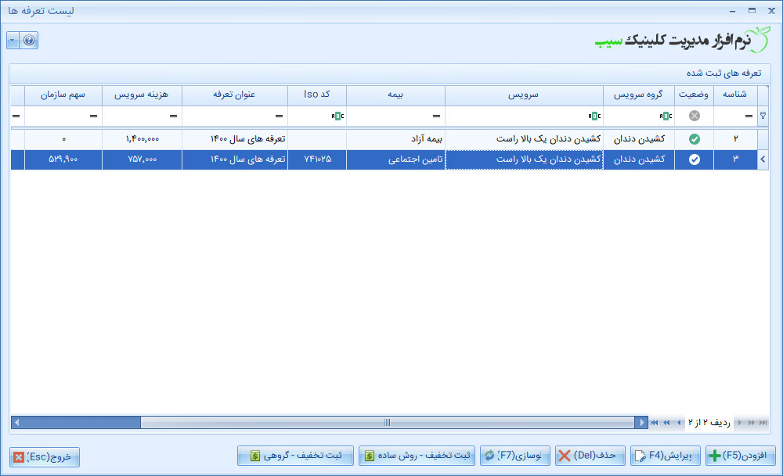Sort by the بیمه column header

395,95
